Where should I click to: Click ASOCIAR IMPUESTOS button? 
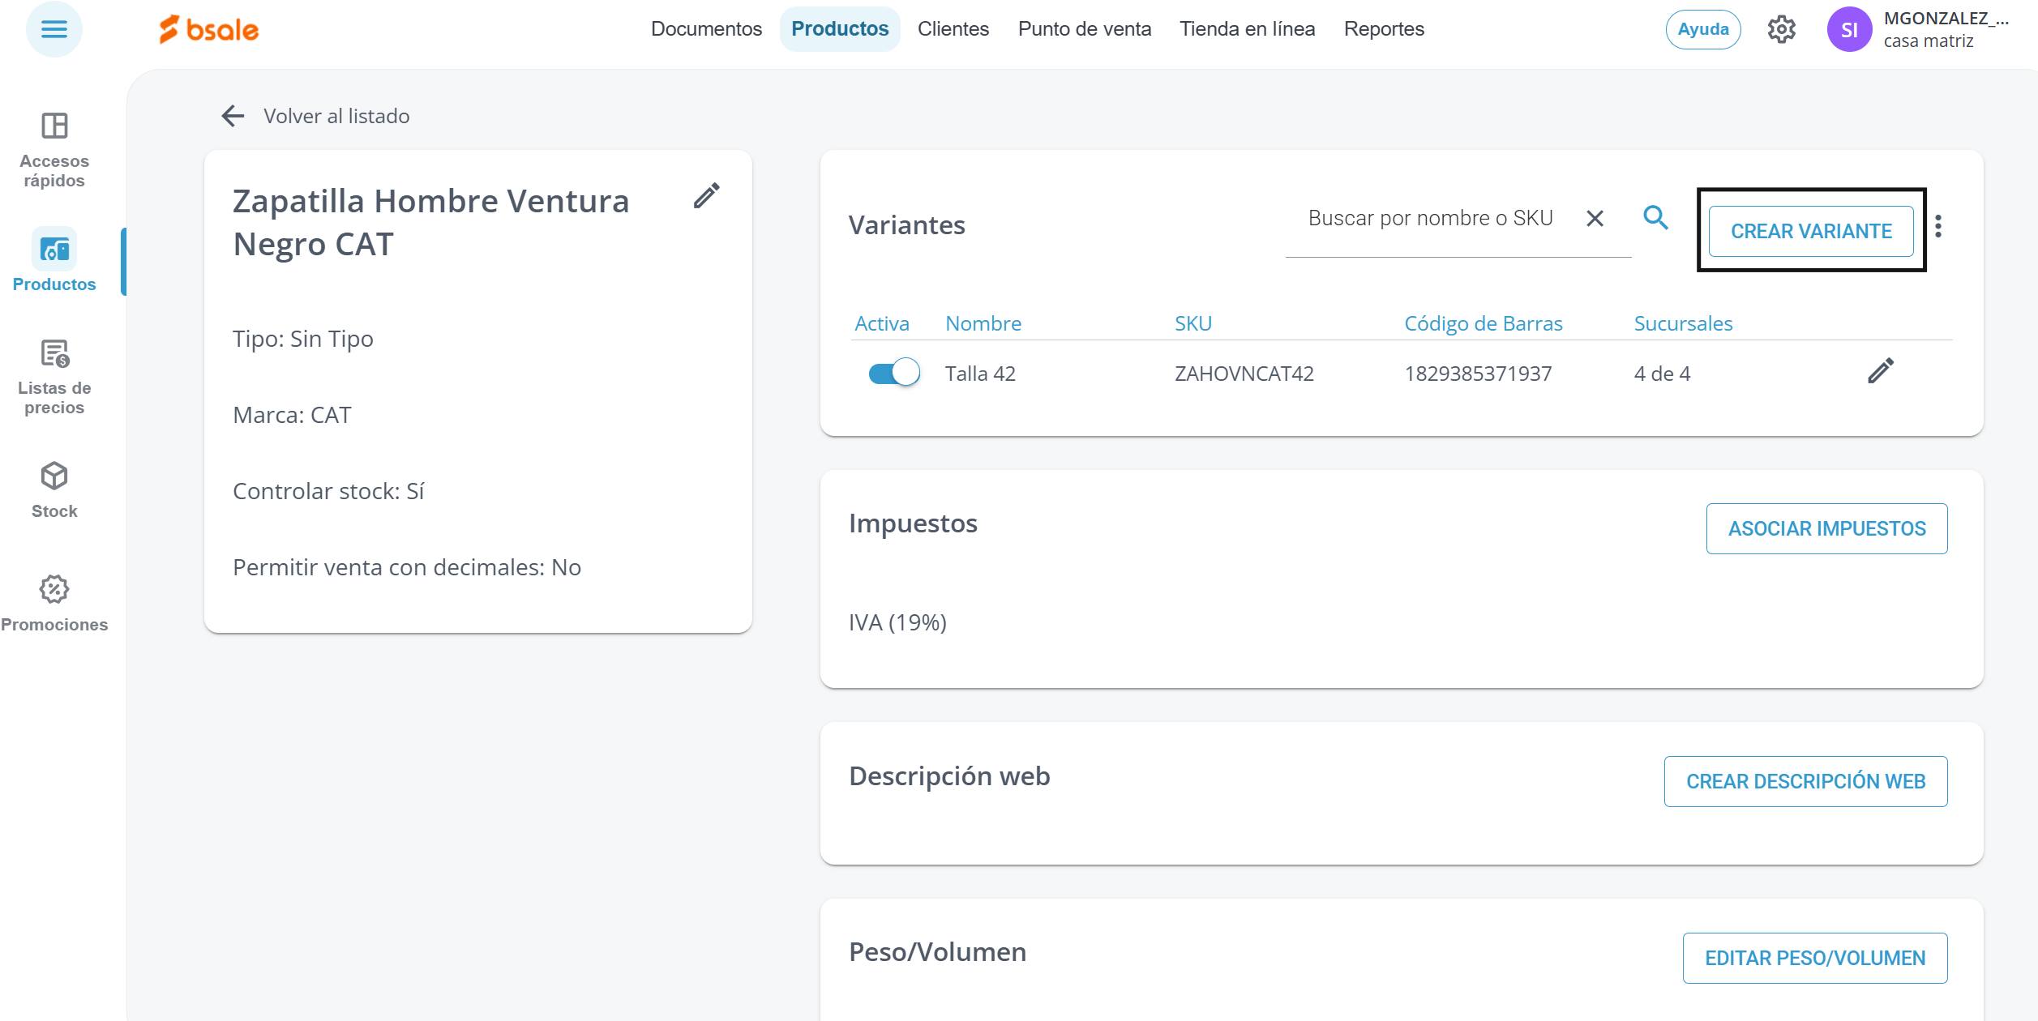pyautogui.click(x=1826, y=528)
